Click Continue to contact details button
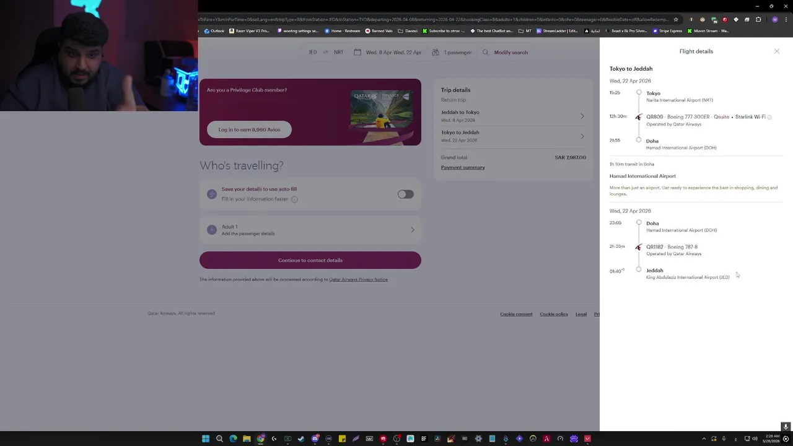This screenshot has width=793, height=446. 310,260
